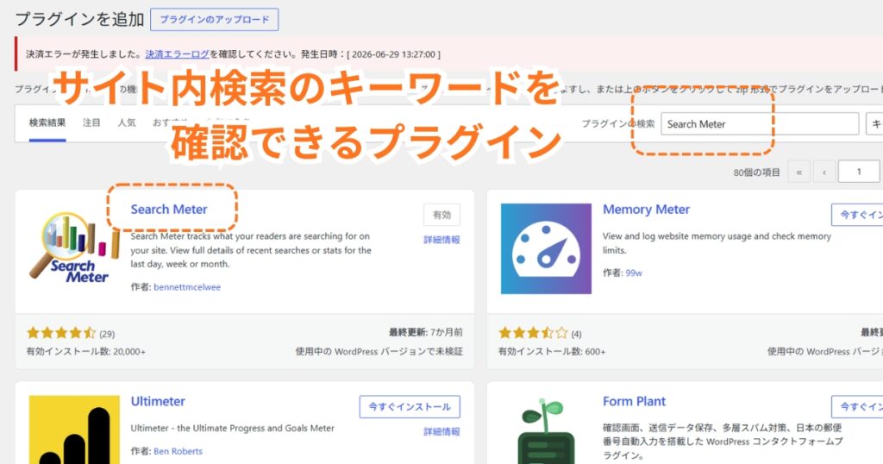This screenshot has width=883, height=464.
Task: Open the Memory Meter title link
Action: pyautogui.click(x=646, y=210)
